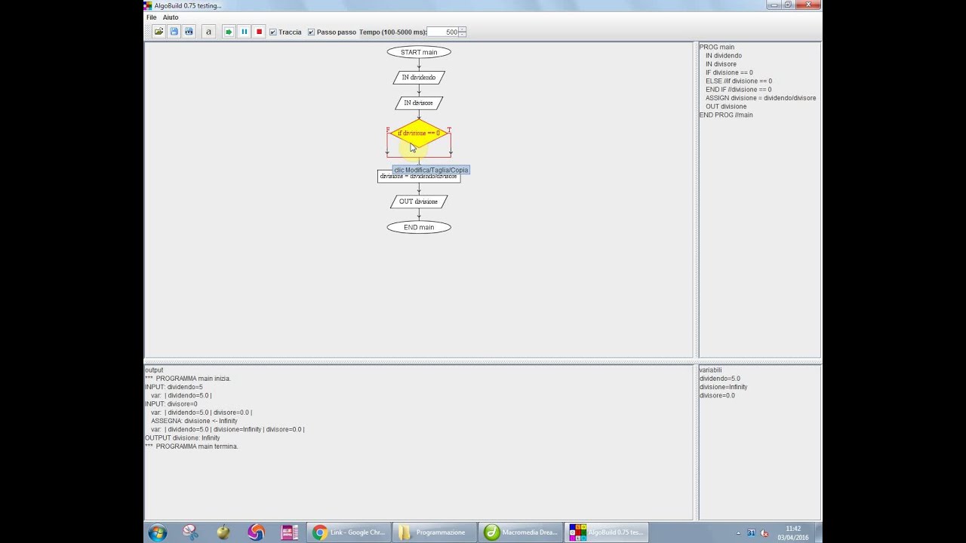This screenshot has height=543, width=966.
Task: Open the Snipping Tool taskbar icon
Action: coord(190,532)
